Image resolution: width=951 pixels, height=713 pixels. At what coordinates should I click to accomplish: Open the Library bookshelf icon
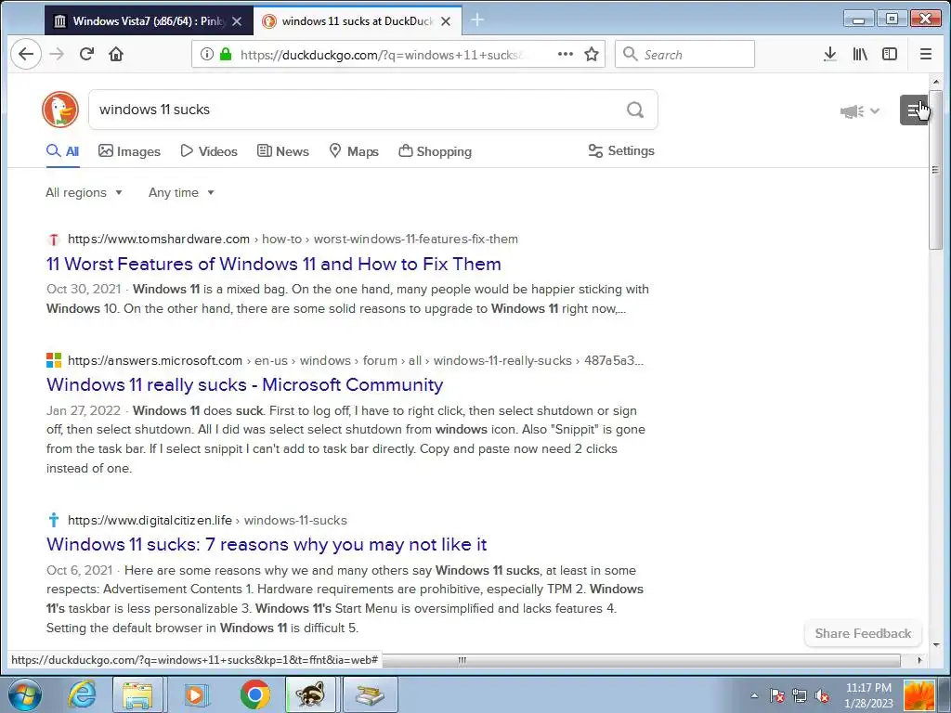860,55
